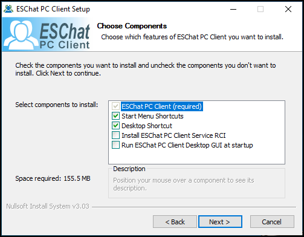Enable Run ESChat PC Client Desktop GUI at startup
Image resolution: width=304 pixels, height=237 pixels.
[115, 145]
